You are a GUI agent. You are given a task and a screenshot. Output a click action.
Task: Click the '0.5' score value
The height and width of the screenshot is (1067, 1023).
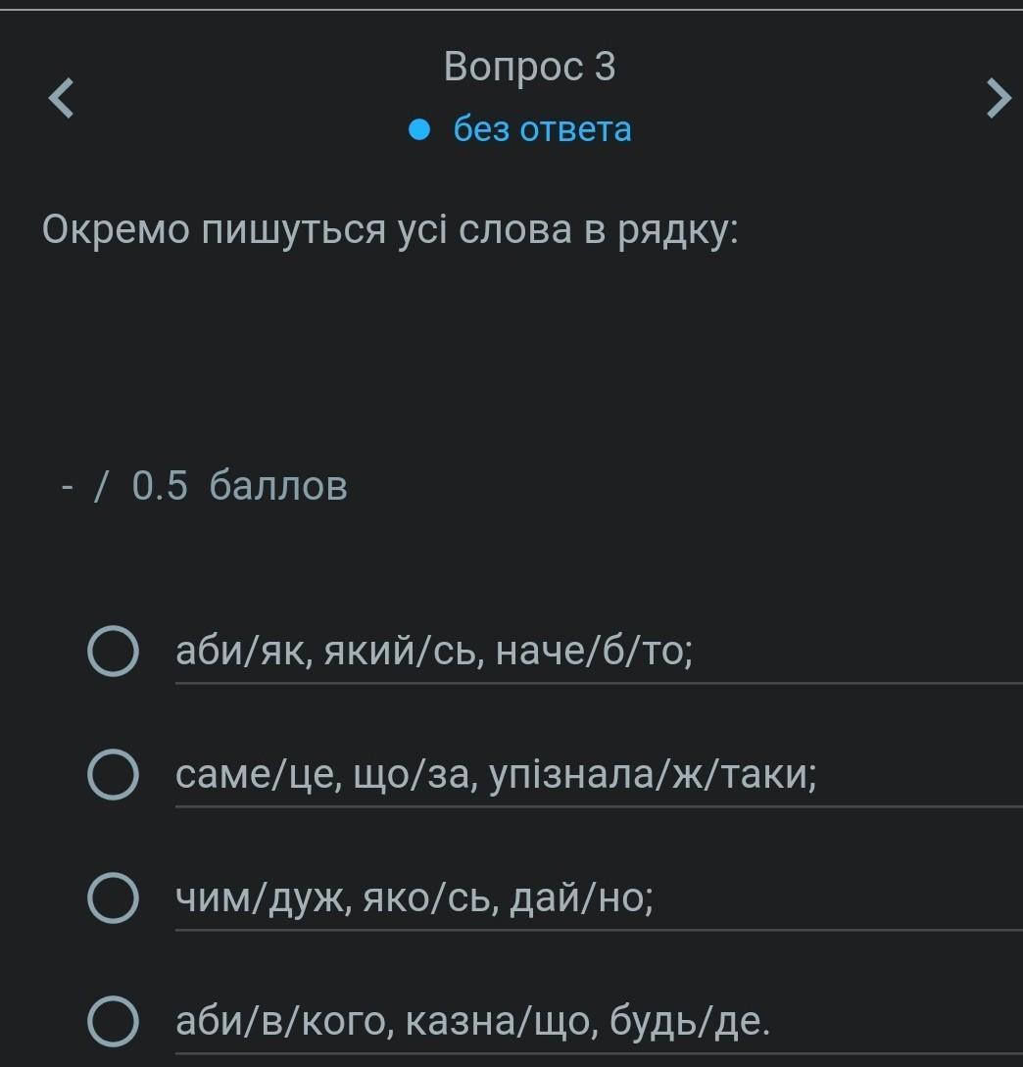click(x=160, y=486)
